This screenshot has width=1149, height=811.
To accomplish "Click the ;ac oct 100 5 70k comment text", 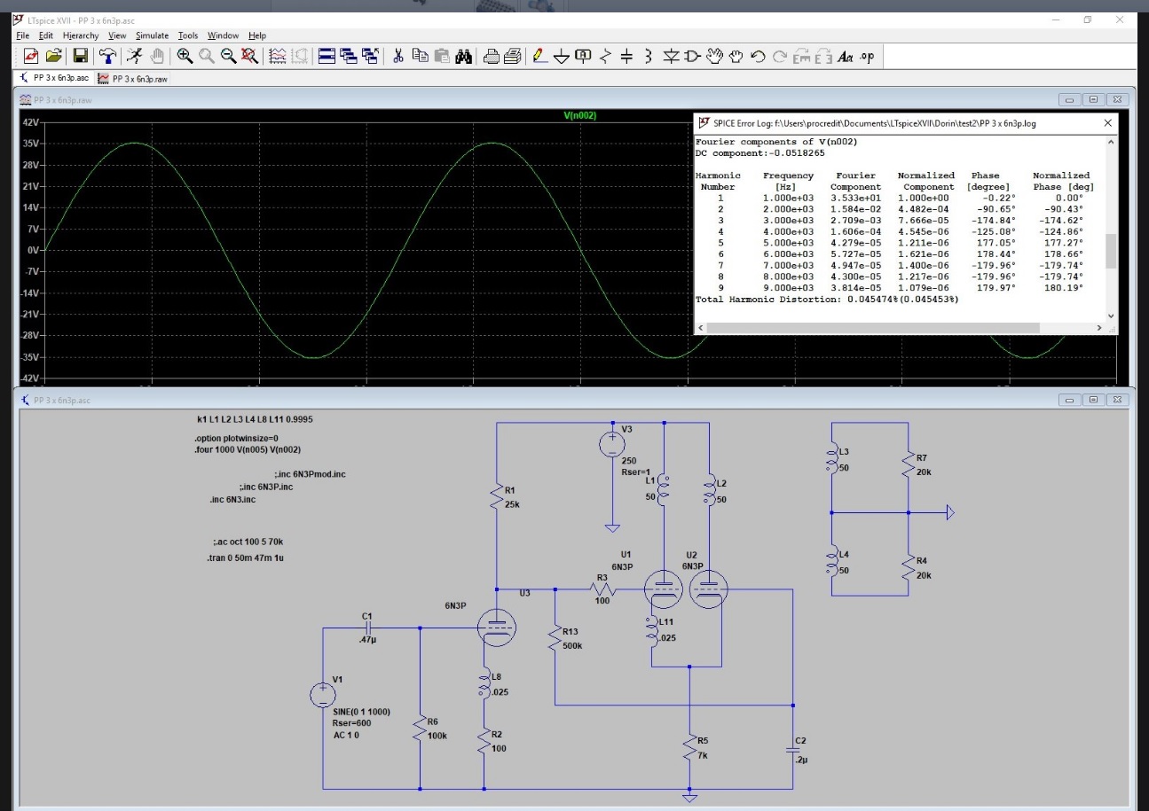I will pos(248,542).
